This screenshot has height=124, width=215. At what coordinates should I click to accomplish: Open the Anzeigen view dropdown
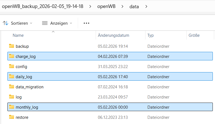(57, 23)
